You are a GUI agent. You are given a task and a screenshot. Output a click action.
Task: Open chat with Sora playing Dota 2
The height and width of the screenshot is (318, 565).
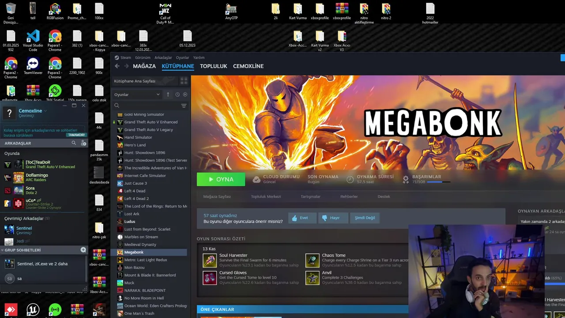[44, 190]
